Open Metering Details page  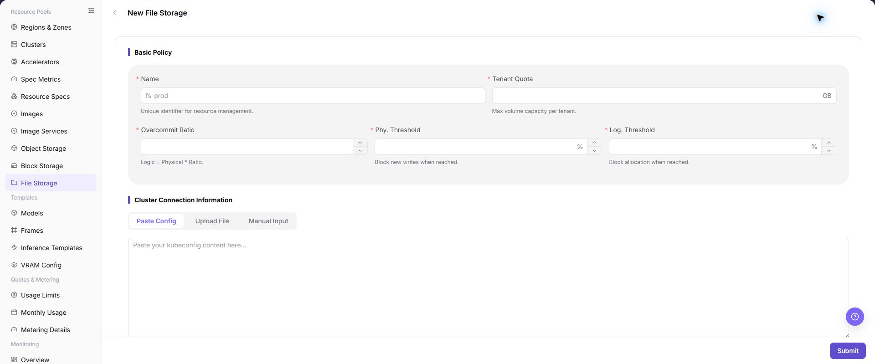(51, 330)
